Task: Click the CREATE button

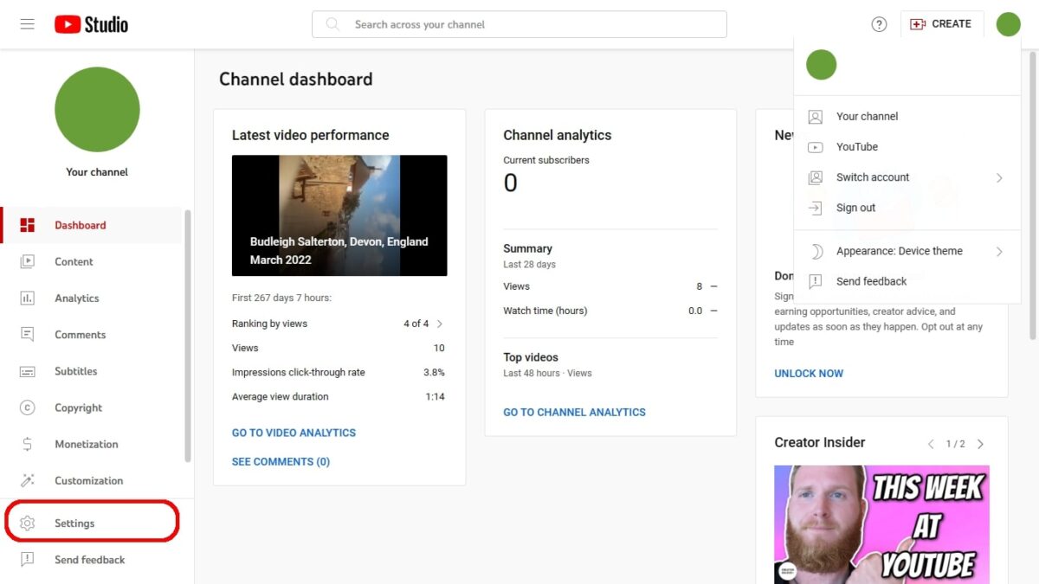Action: 942,24
